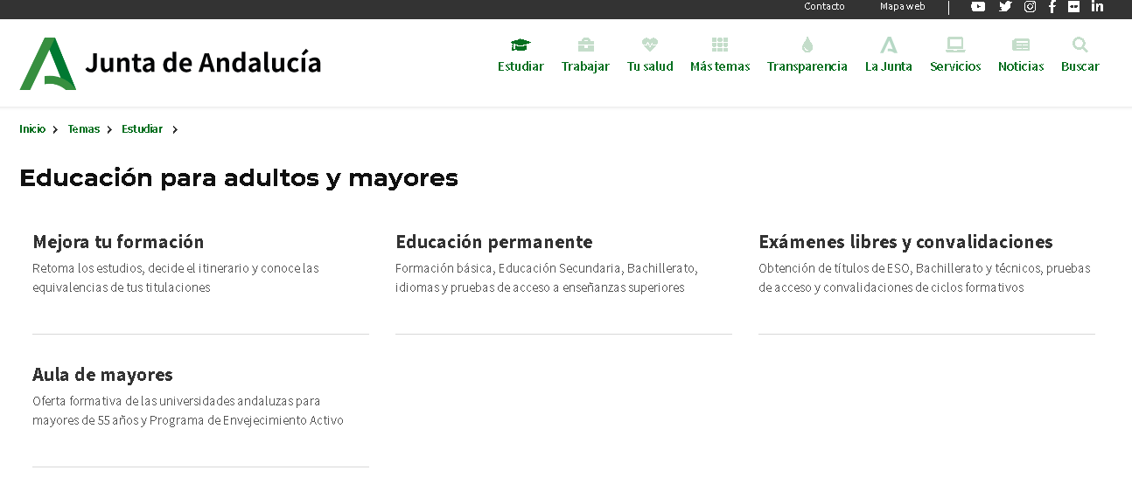Open the Twitter social icon
Image resolution: width=1132 pixels, height=498 pixels.
[x=1005, y=6]
